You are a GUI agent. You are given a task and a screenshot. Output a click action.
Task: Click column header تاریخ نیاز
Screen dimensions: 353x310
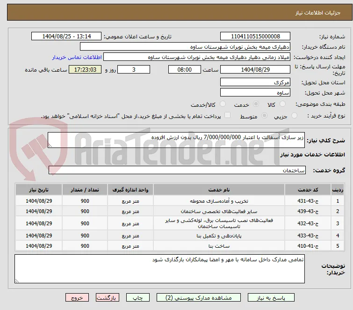pos(39,190)
